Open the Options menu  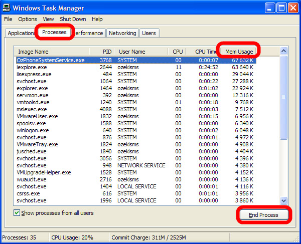point(28,19)
